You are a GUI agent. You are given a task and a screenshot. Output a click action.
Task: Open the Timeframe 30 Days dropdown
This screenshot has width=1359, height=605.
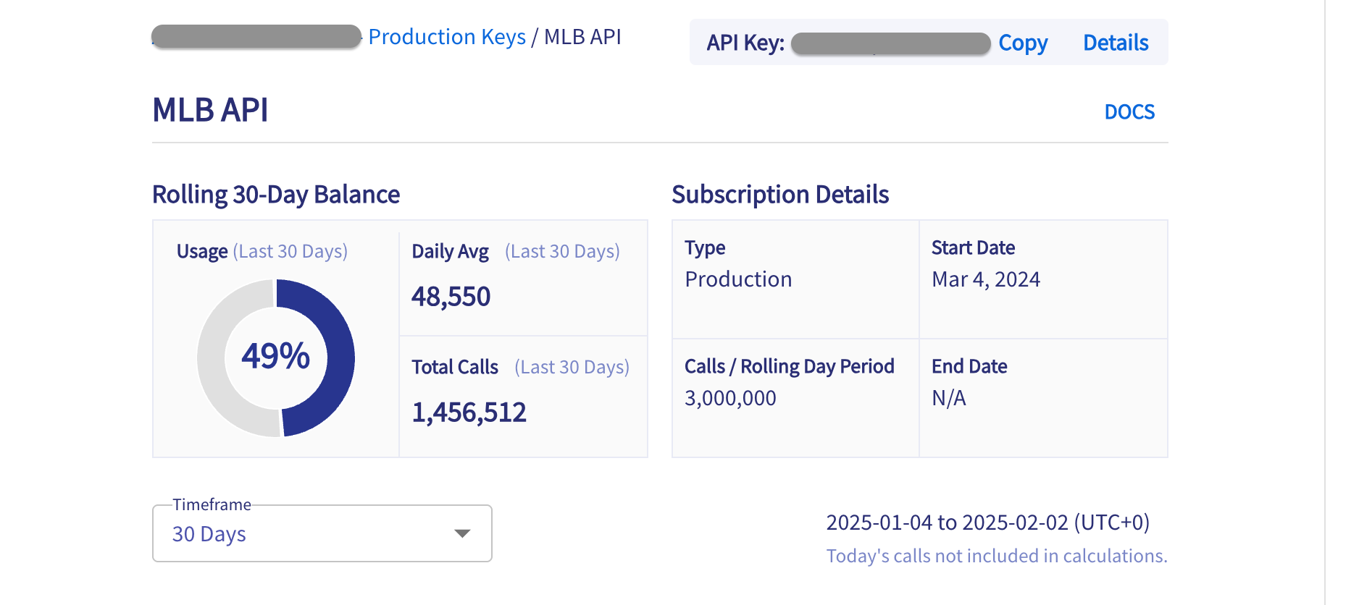[x=322, y=533]
